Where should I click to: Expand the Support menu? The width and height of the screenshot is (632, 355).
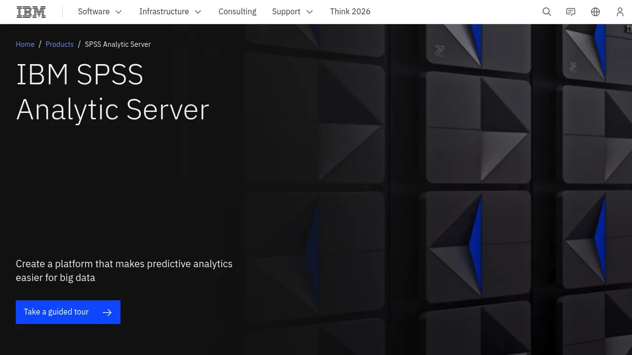(293, 12)
